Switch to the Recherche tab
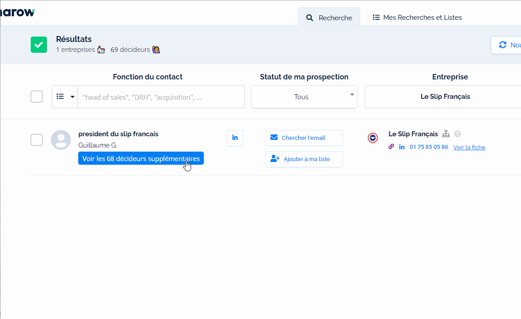Image resolution: width=521 pixels, height=319 pixels. coord(329,17)
